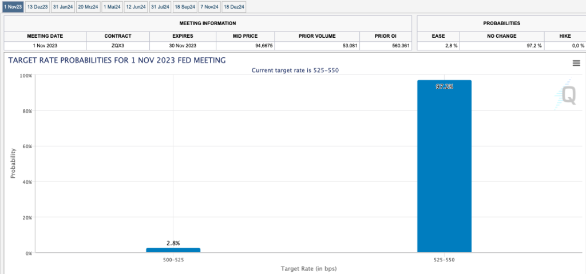Click the small 500-525 probability bar
The image size is (586, 274).
(173, 250)
